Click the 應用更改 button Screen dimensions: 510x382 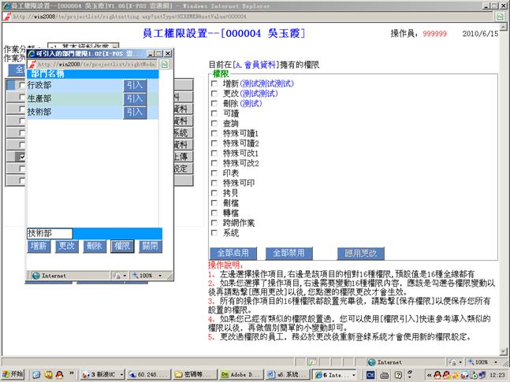click(360, 253)
